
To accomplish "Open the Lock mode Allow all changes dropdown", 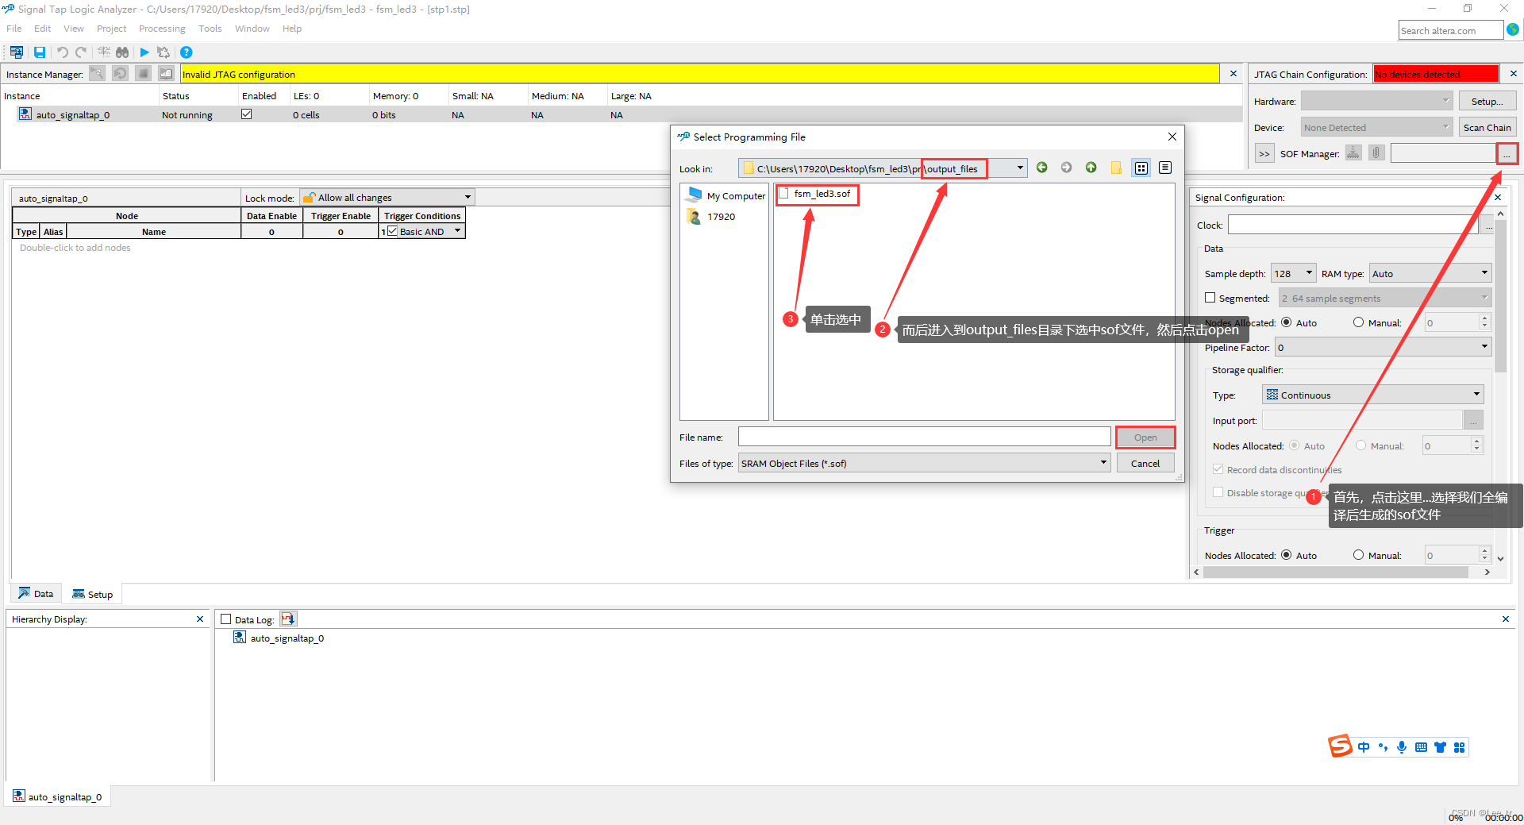I will pyautogui.click(x=467, y=196).
